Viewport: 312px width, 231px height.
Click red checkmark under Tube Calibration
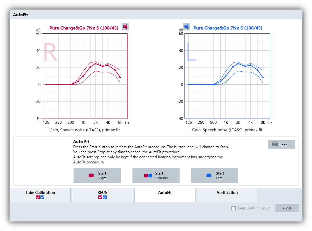click(x=38, y=197)
